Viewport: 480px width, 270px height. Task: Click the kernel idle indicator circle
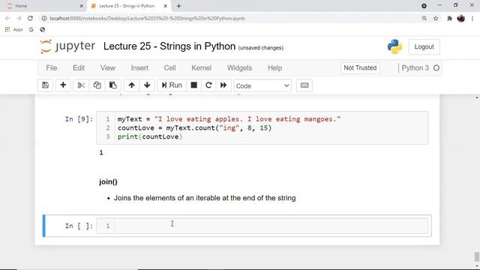[436, 68]
